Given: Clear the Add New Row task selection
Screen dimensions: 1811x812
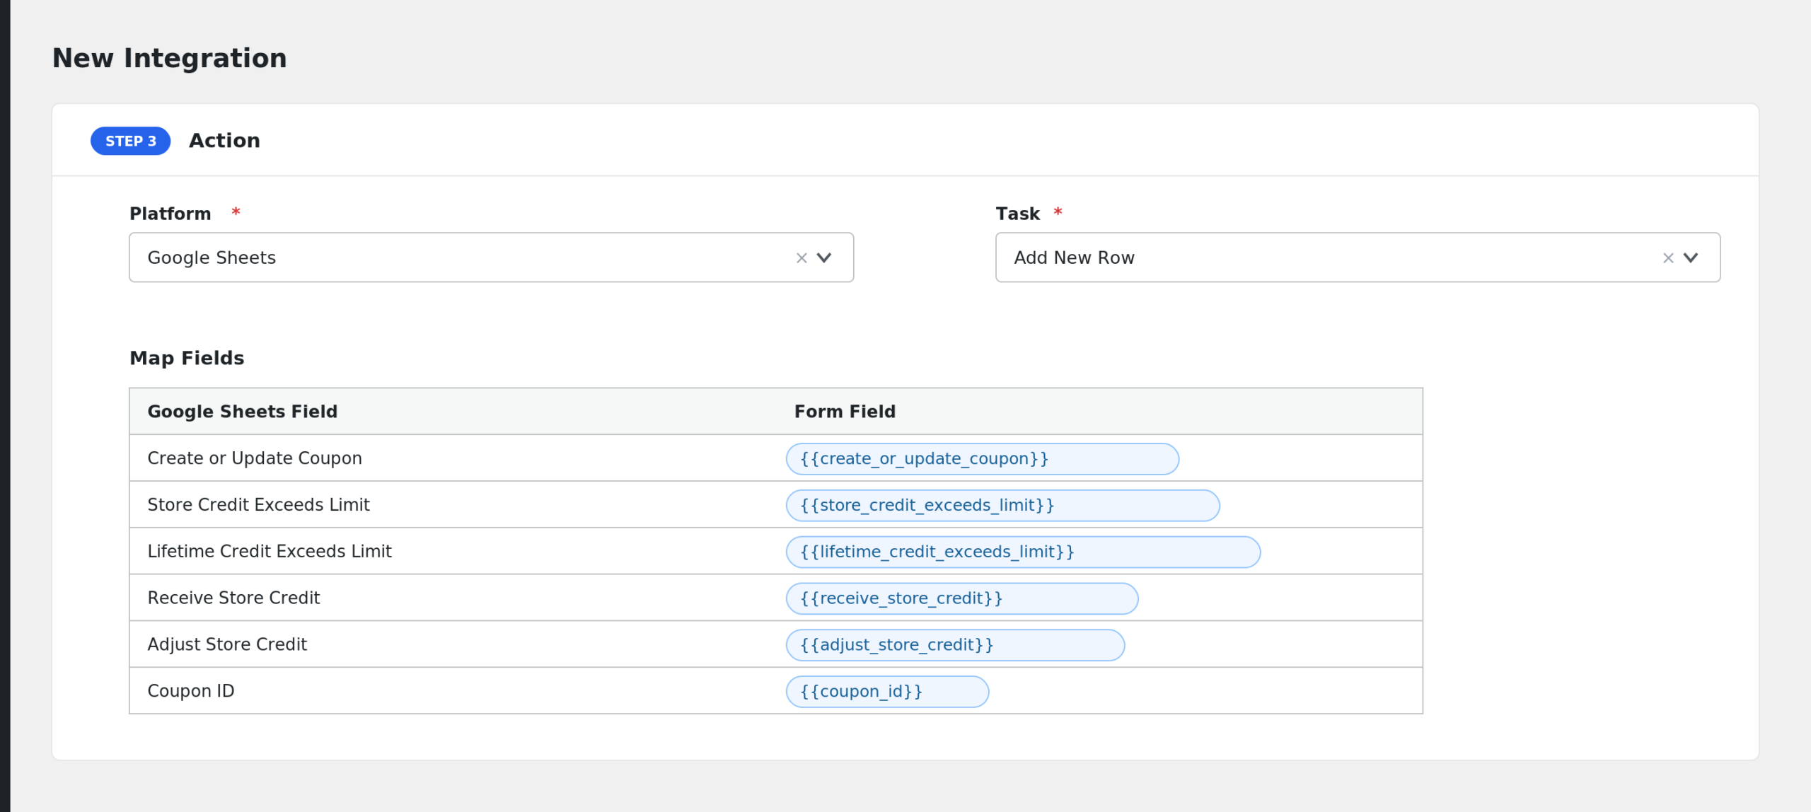Looking at the screenshot, I should point(1668,258).
